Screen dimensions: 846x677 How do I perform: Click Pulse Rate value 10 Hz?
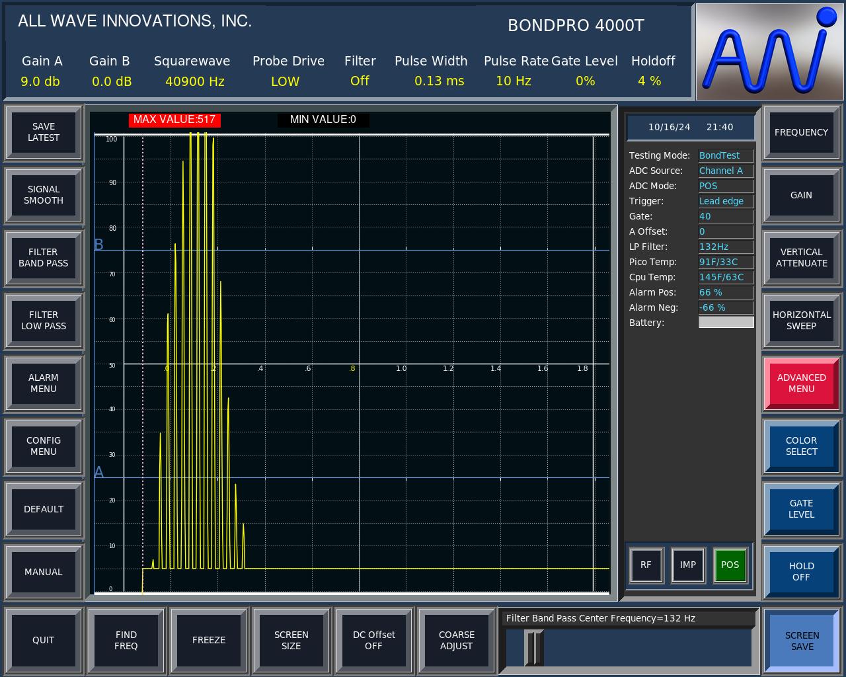(x=514, y=81)
